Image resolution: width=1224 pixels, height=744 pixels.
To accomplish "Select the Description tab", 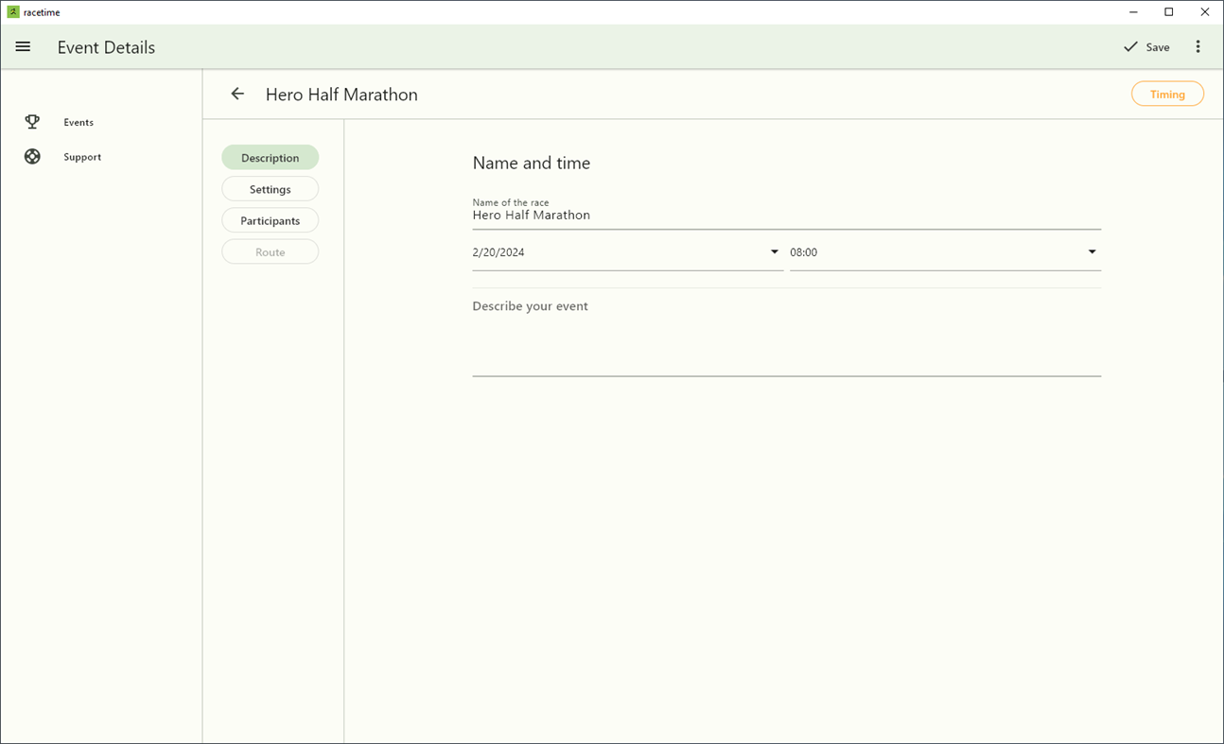I will click(x=270, y=157).
